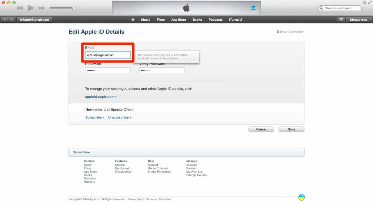Open Redeem under Manage
Screen dimensions: 373x205
pyautogui.click(x=191, y=168)
